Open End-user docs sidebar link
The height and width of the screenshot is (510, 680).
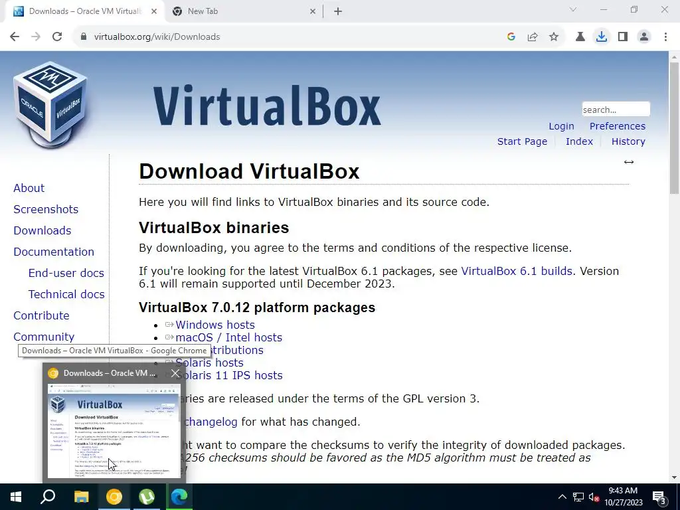coord(66,273)
